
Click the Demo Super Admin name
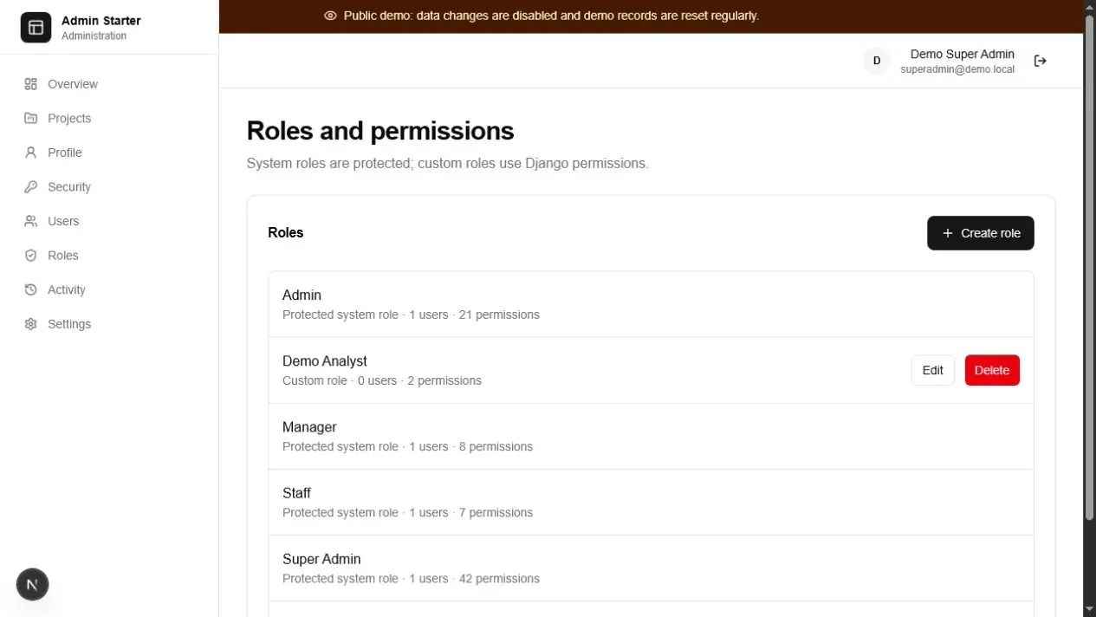click(962, 54)
